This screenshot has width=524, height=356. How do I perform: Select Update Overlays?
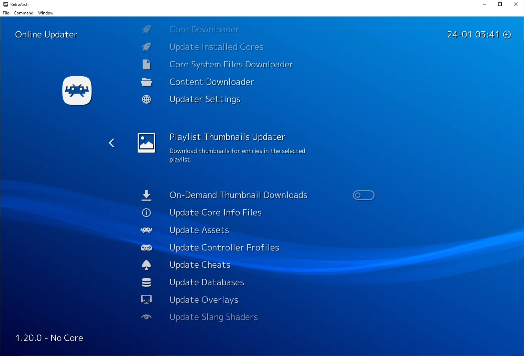(204, 300)
